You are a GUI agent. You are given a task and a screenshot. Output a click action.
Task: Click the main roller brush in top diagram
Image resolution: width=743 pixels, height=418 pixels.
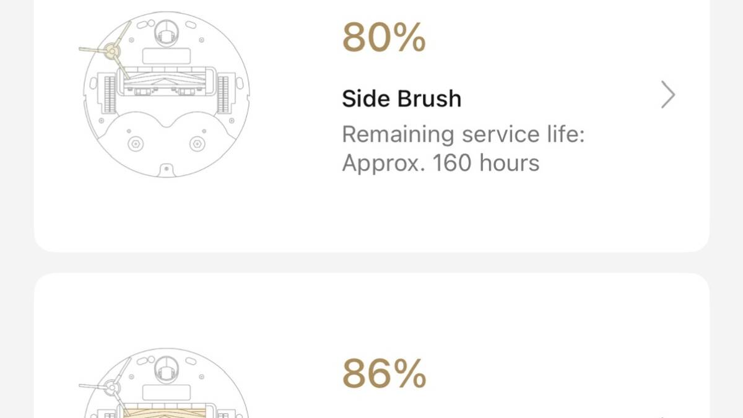pos(166,83)
